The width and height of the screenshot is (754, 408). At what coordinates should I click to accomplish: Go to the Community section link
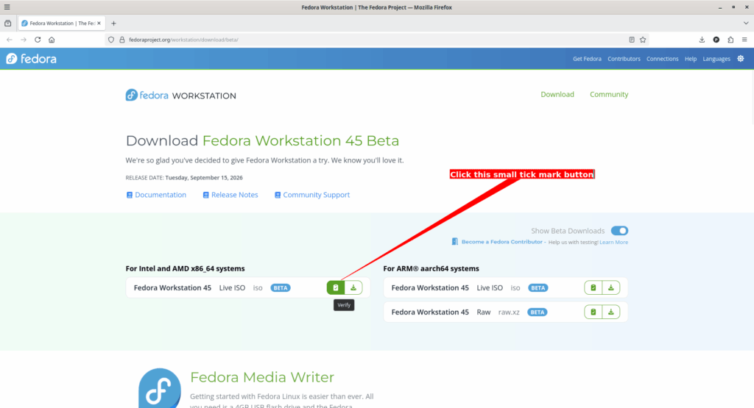609,95
